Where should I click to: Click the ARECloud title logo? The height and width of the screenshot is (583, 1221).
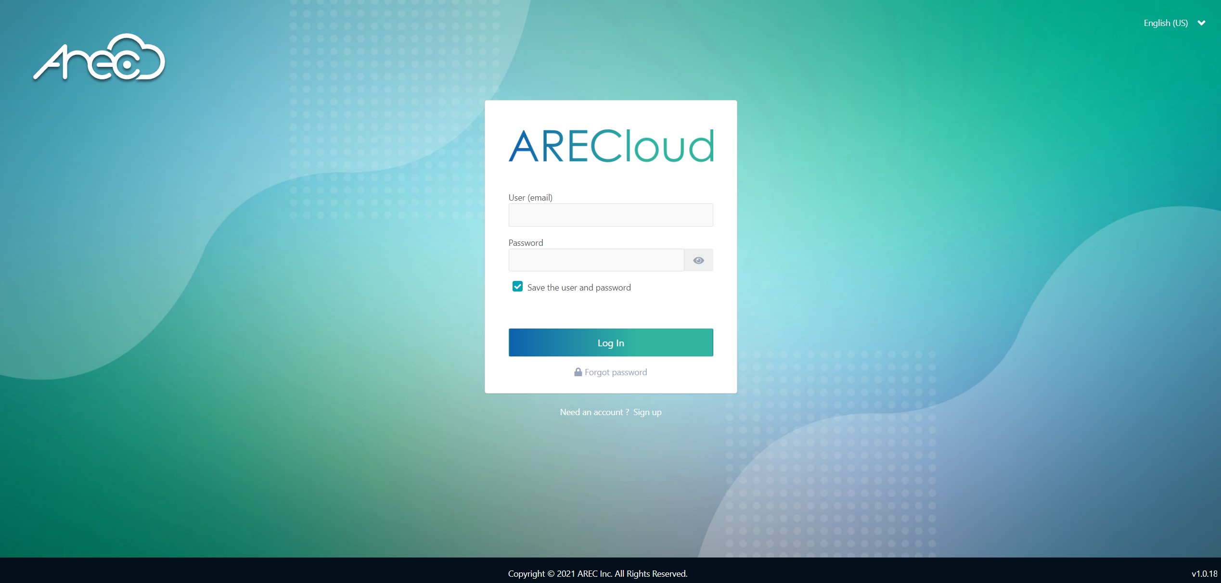[611, 146]
